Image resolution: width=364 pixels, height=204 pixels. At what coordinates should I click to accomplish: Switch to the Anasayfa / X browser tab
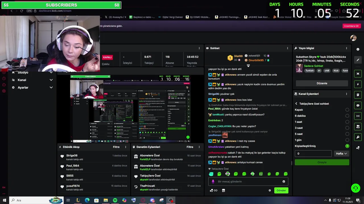pos(115,17)
